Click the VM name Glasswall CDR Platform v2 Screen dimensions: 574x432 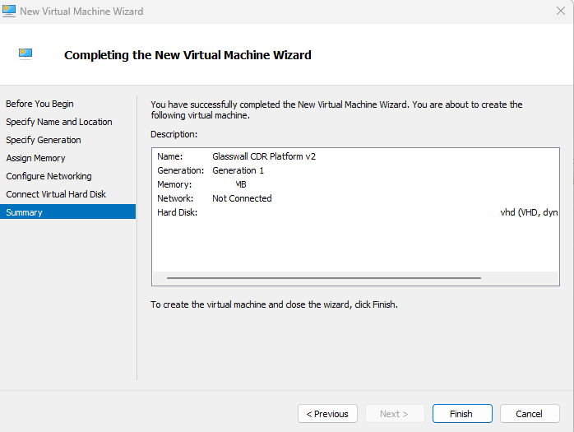(264, 156)
